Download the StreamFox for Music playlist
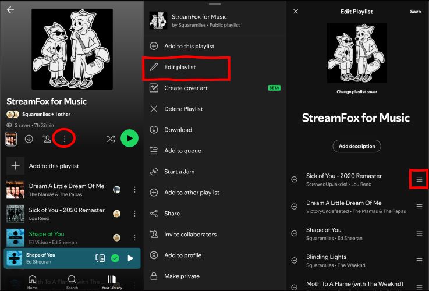 pyautogui.click(x=29, y=139)
